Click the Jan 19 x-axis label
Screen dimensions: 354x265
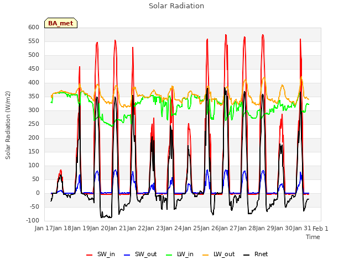[81, 229]
